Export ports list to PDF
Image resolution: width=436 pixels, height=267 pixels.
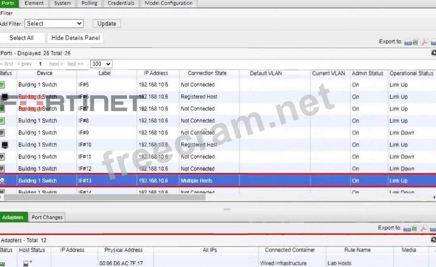click(x=425, y=42)
